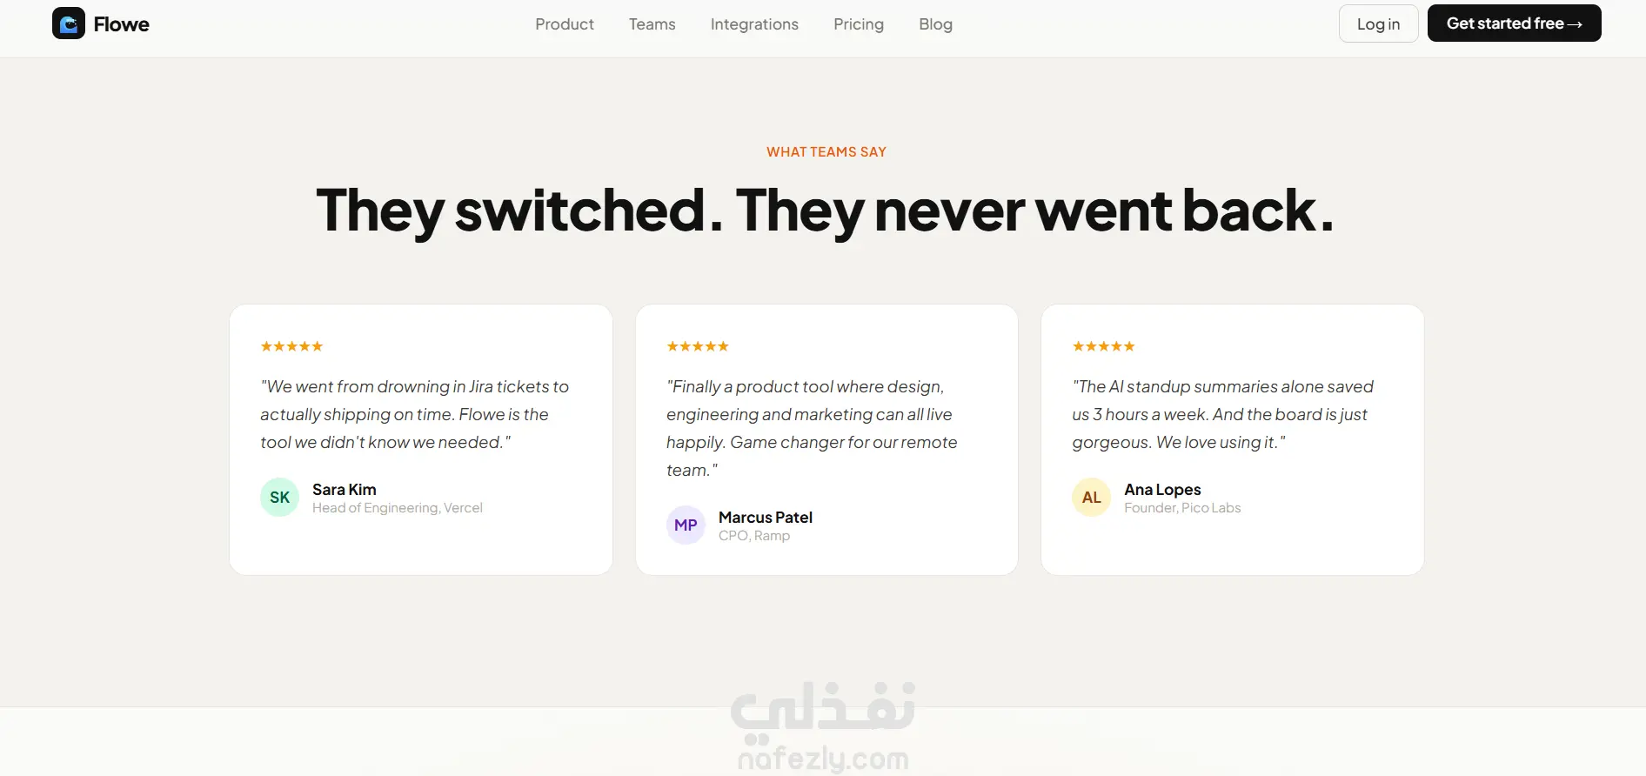Click Ana Lopes's AL avatar

(x=1091, y=498)
